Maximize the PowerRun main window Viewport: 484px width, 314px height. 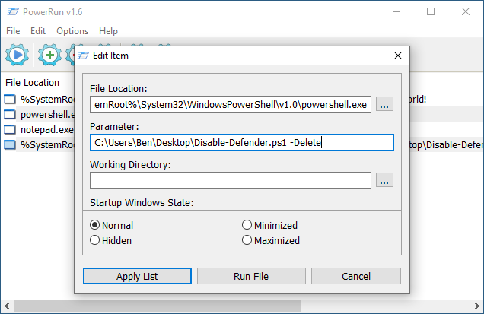[x=431, y=11]
